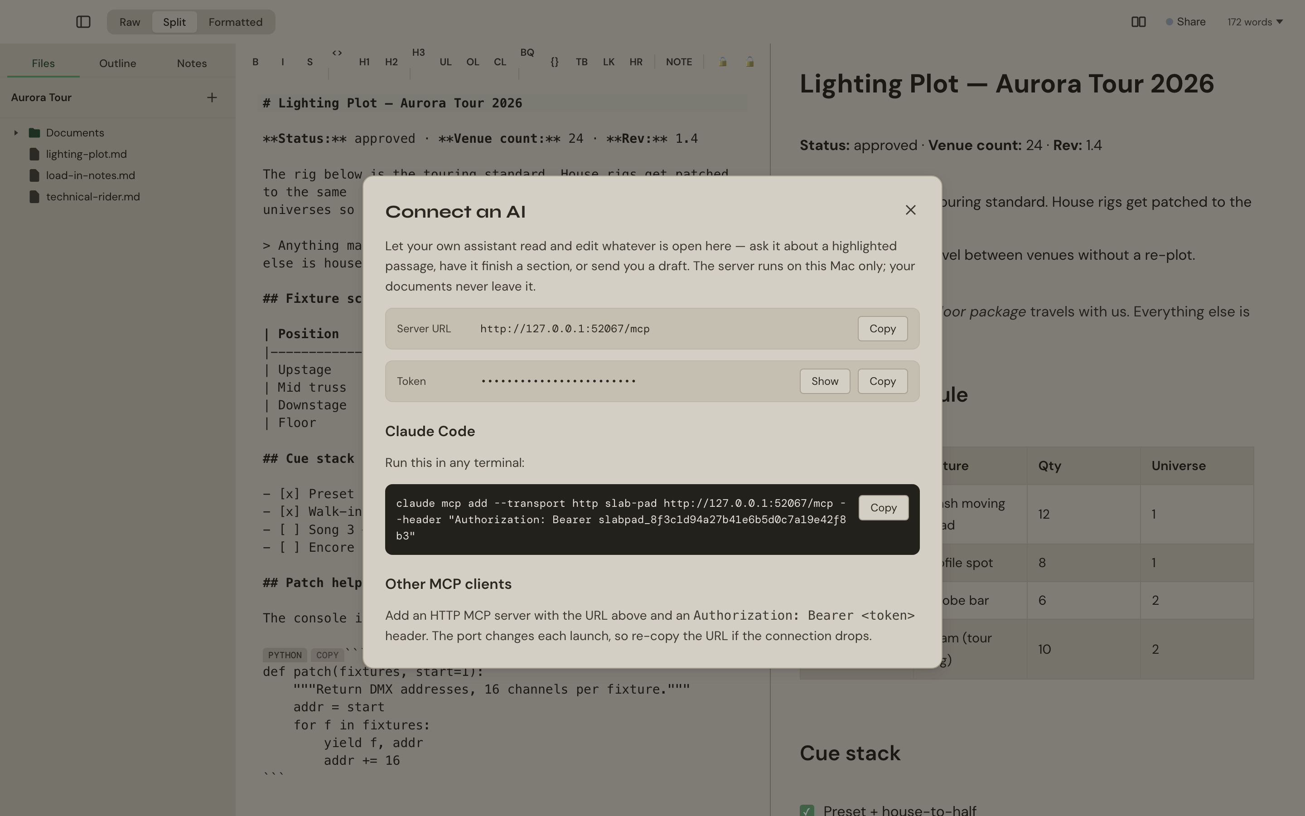Image resolution: width=1305 pixels, height=816 pixels.
Task: Click the Share button
Action: click(1185, 22)
